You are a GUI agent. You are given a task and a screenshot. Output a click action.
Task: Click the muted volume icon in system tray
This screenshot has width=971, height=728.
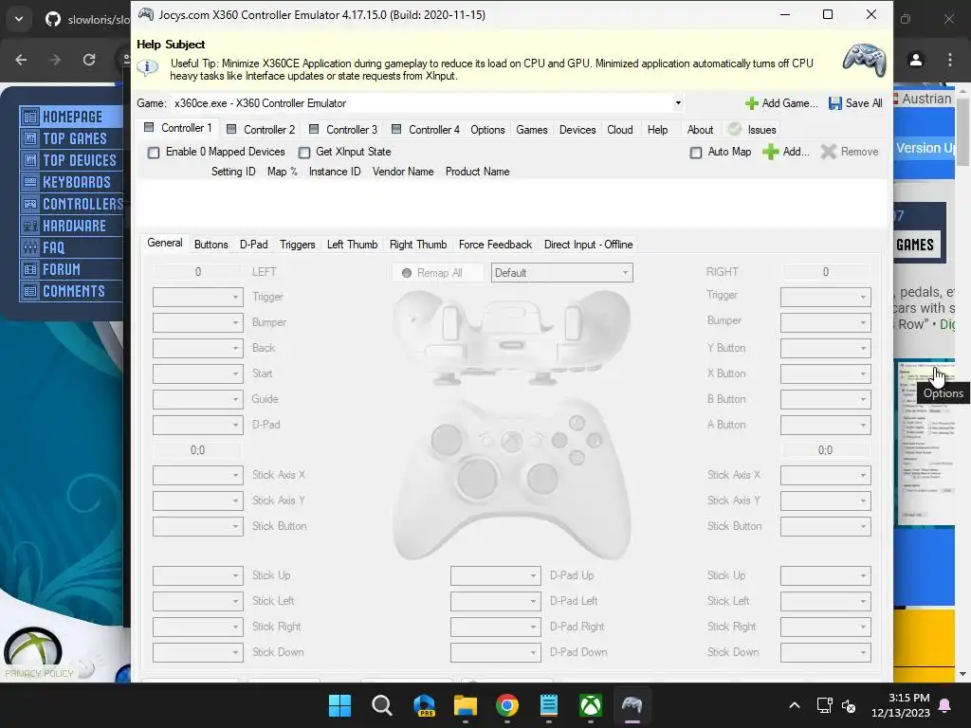pos(849,705)
